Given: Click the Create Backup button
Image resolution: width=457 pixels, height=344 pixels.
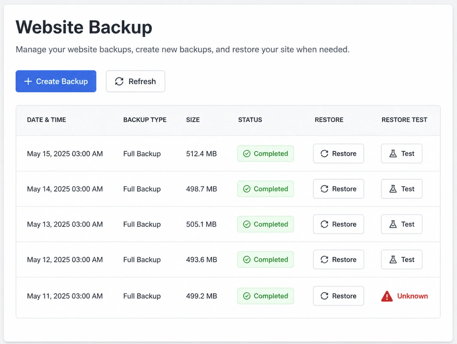Looking at the screenshot, I should click(56, 81).
